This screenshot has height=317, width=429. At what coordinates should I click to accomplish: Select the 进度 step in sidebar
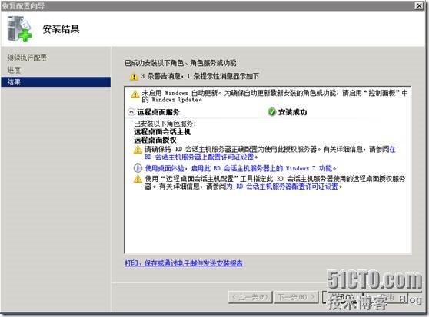[x=14, y=70]
